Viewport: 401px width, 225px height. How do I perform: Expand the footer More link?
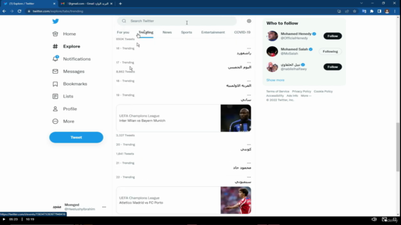306,96
